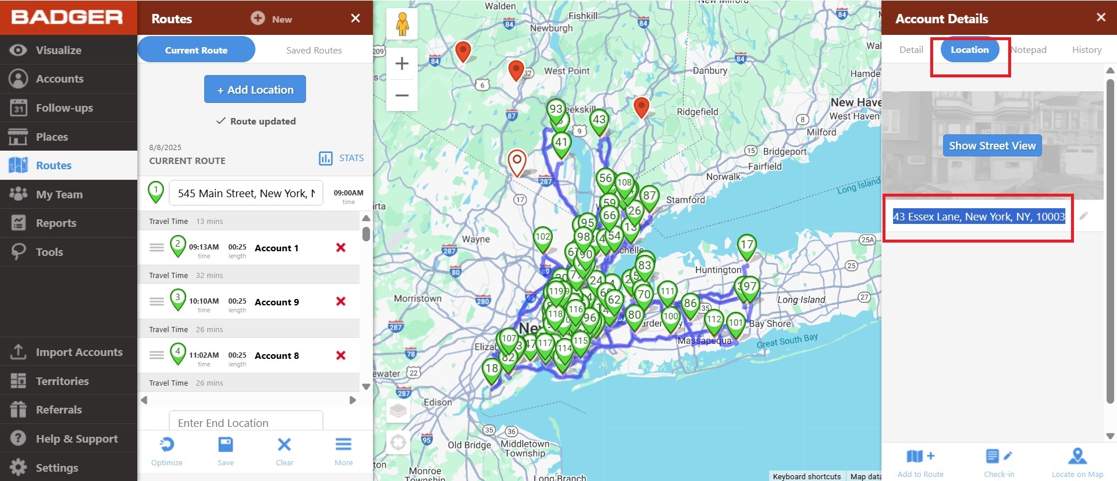Screen dimensions: 1117x481
Task: Close Account Details panel
Action: click(x=1101, y=17)
